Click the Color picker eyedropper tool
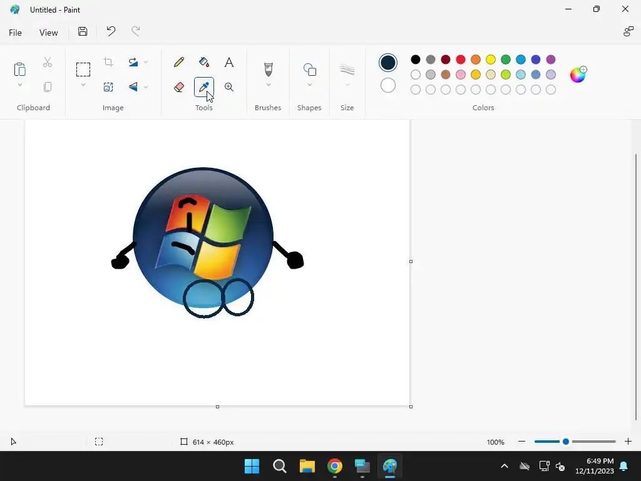This screenshot has height=481, width=641. [x=204, y=87]
